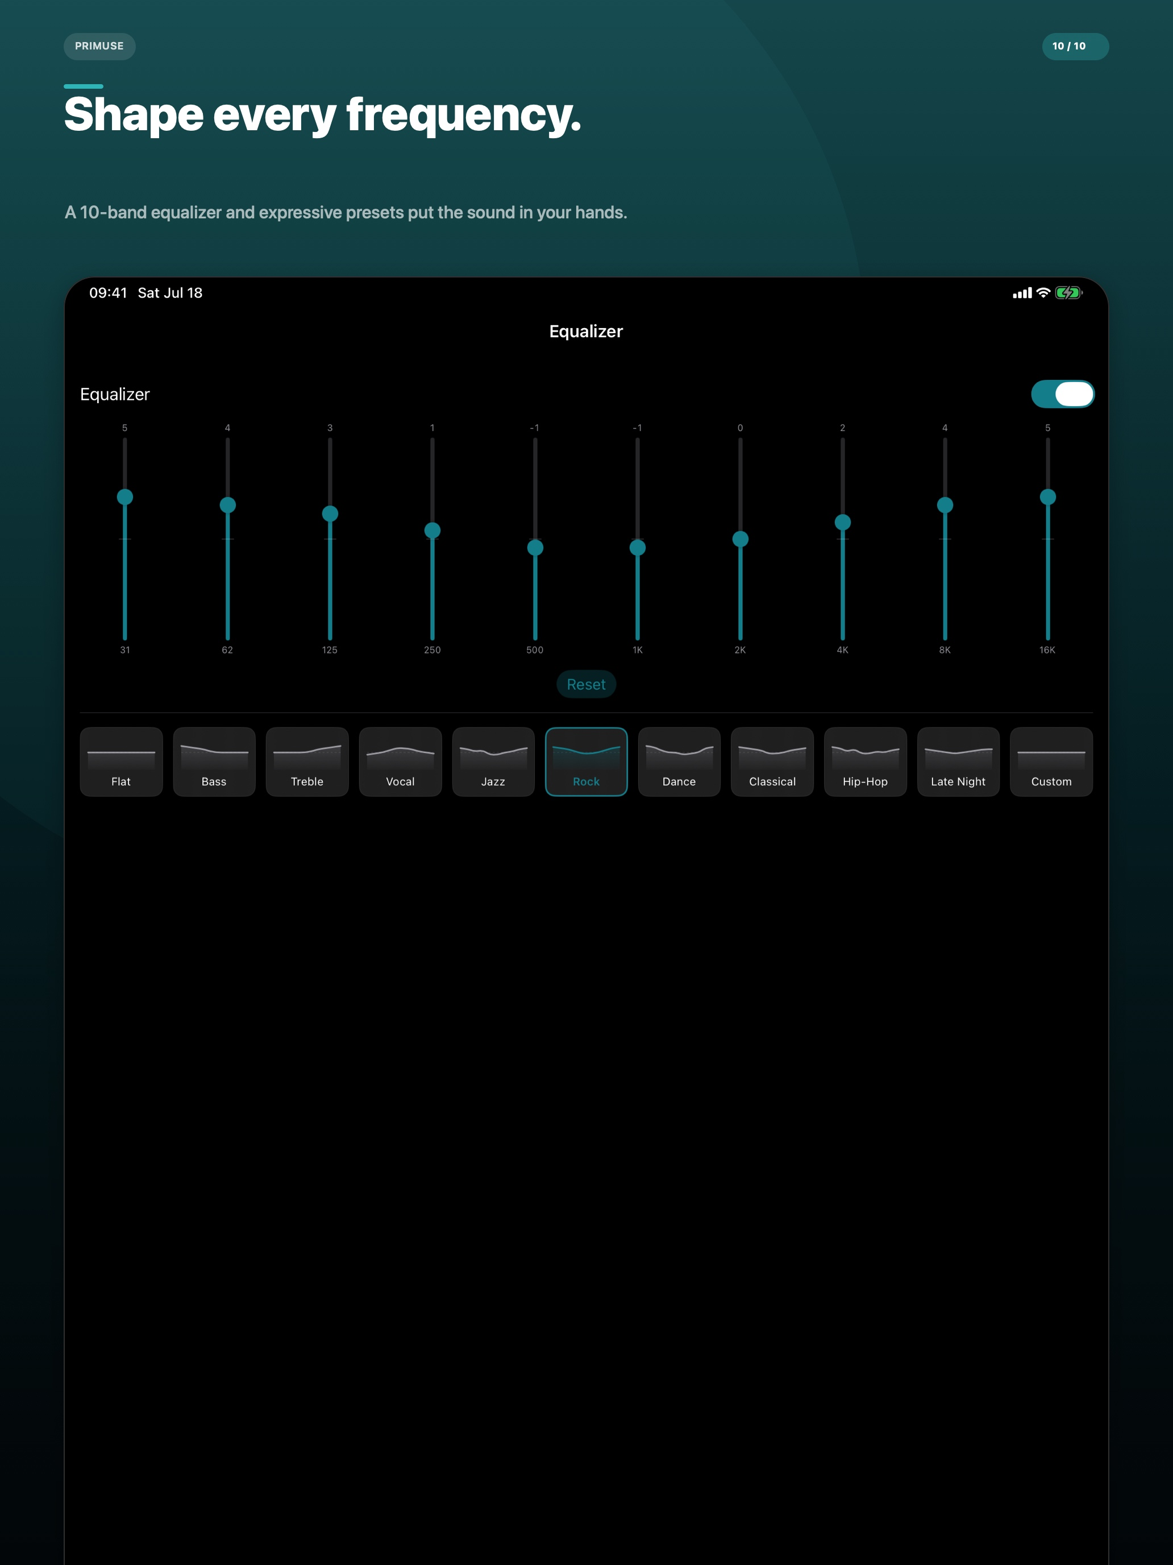
Task: Switch to the Dance preset
Action: (x=680, y=761)
